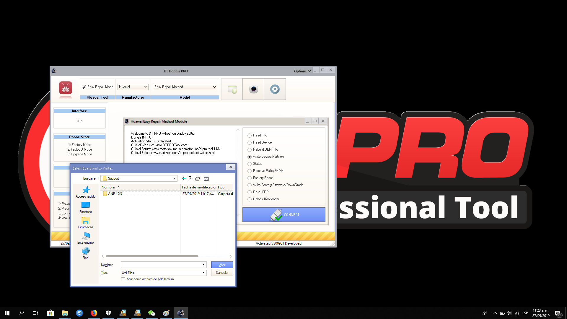This screenshot has width=567, height=319.
Task: Select the Reset FRP radio option
Action: 250,192
